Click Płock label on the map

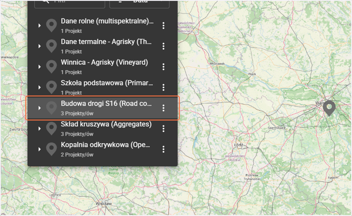[252, 74]
